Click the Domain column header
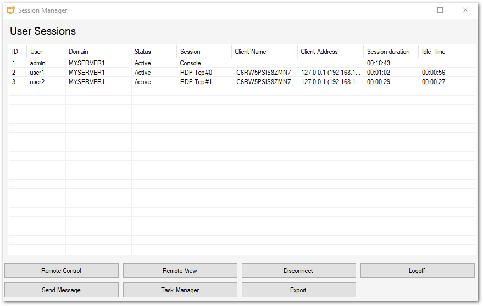The height and width of the screenshot is (306, 483). point(78,52)
